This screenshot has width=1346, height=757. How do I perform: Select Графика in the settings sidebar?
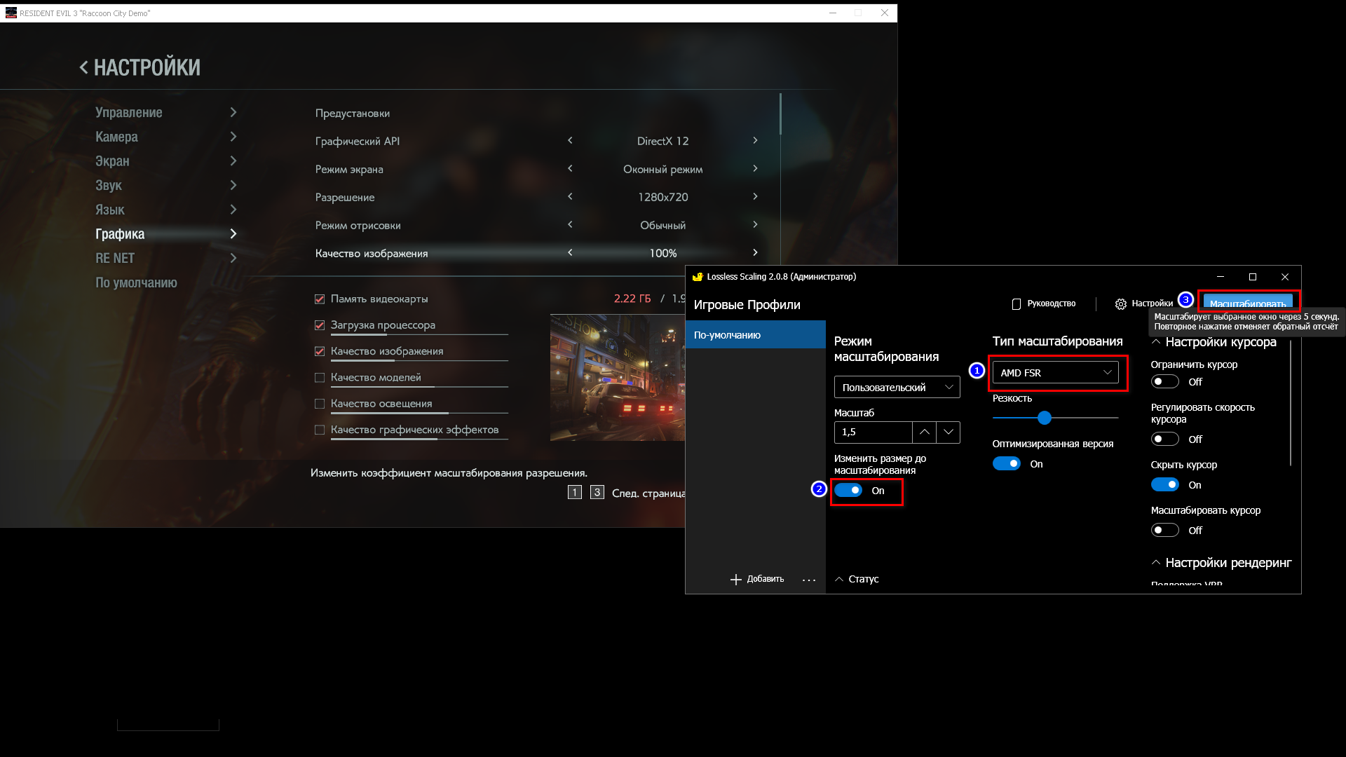[119, 233]
